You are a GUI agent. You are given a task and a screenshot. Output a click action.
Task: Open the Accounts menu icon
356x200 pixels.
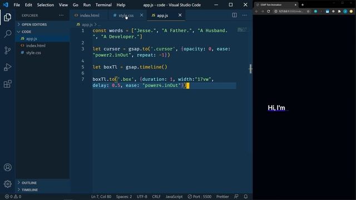coord(7,167)
